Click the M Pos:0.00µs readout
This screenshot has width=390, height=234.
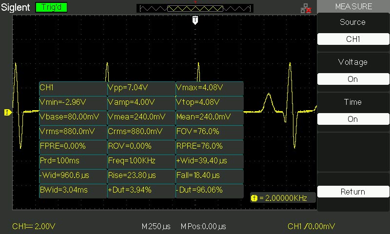[203, 227]
